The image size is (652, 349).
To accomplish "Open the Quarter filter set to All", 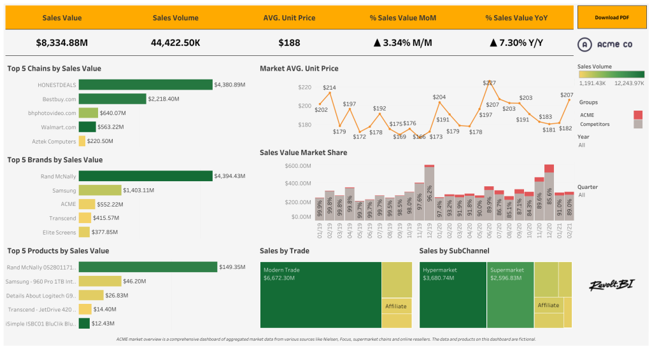I will (582, 195).
